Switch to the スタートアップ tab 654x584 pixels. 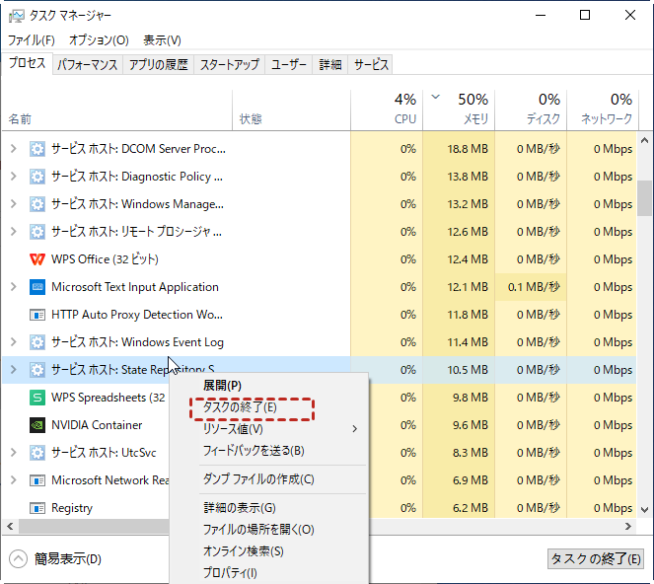tap(230, 65)
